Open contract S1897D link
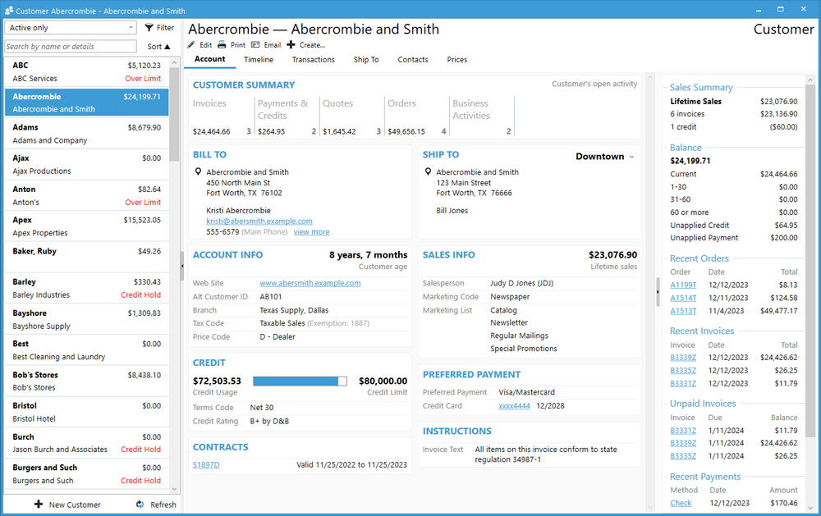Screen dimensions: 821x516 206,465
